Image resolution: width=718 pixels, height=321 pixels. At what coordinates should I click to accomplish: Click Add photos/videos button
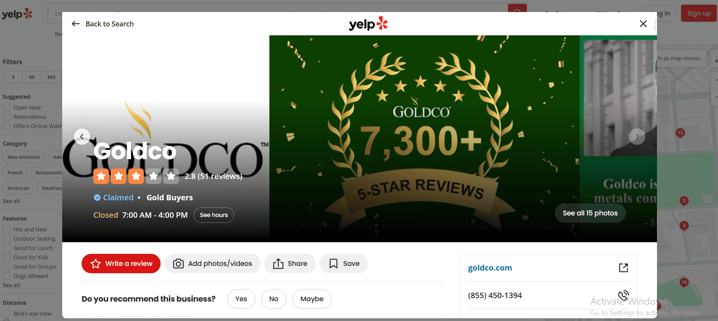[212, 264]
